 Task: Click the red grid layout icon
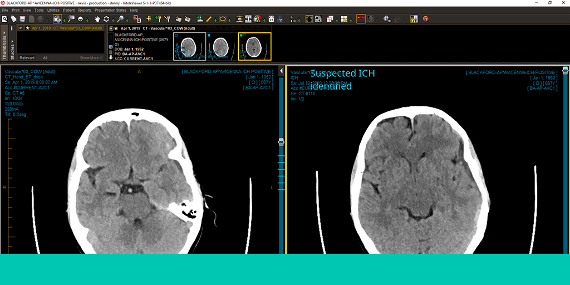click(330, 19)
